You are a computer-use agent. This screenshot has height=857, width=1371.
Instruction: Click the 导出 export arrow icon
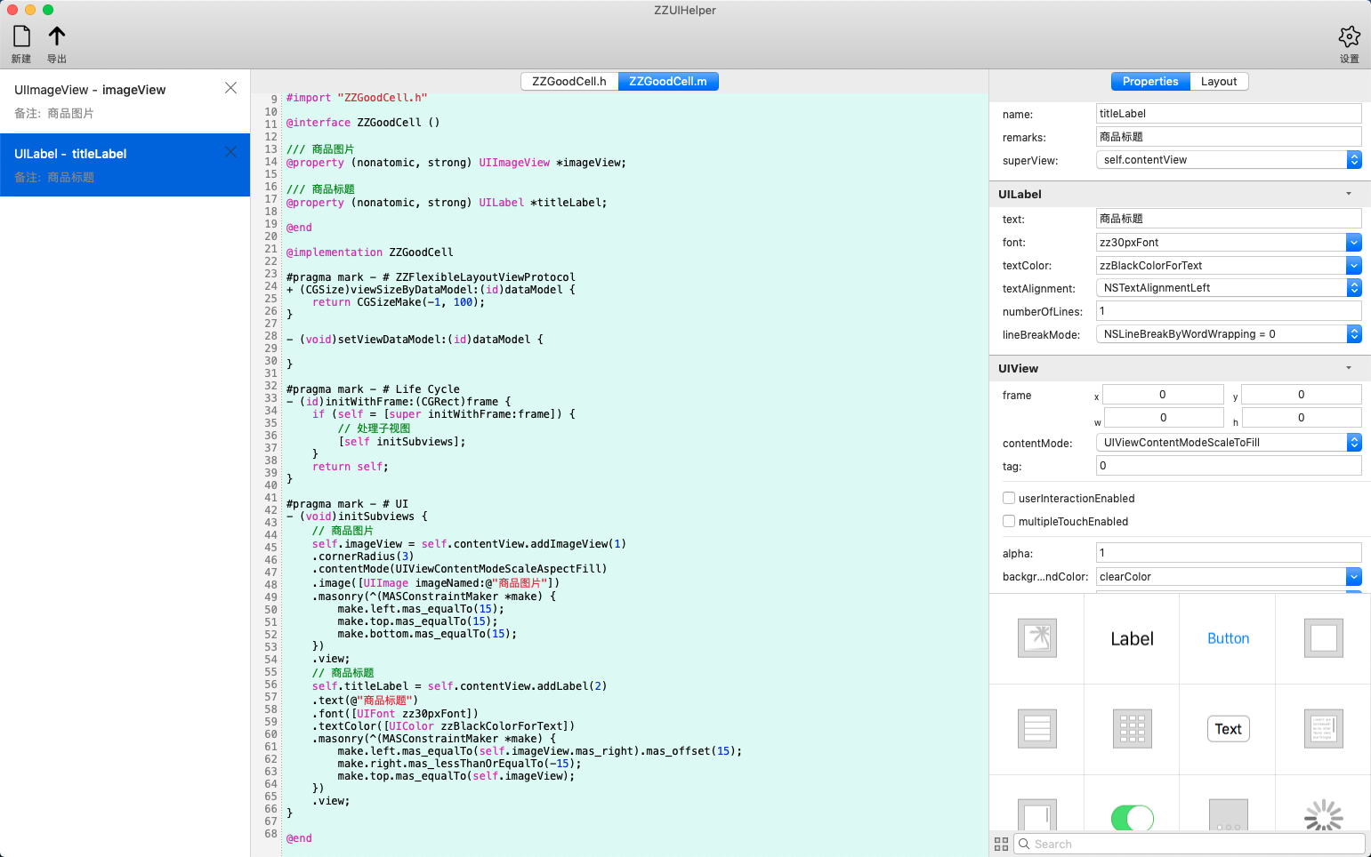point(57,36)
